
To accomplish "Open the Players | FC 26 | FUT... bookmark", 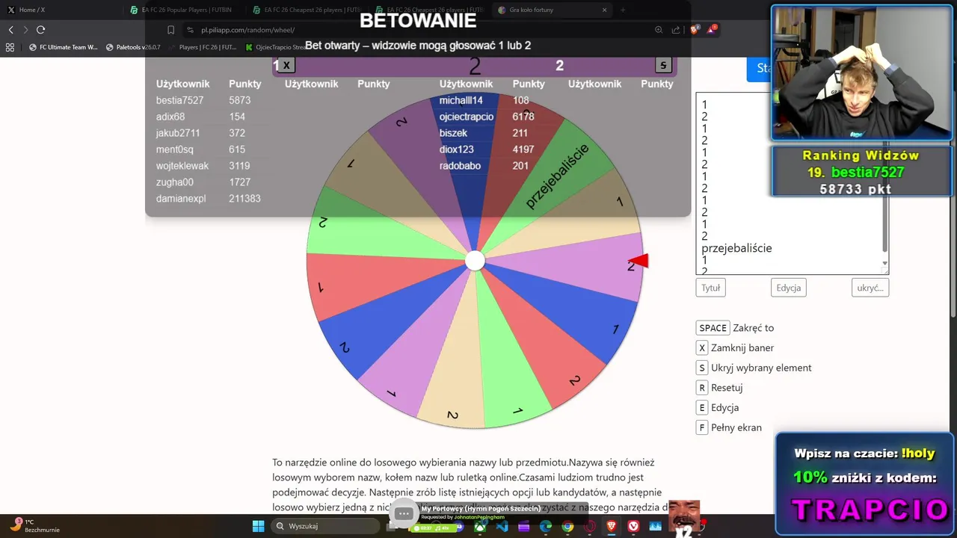I will coord(202,47).
